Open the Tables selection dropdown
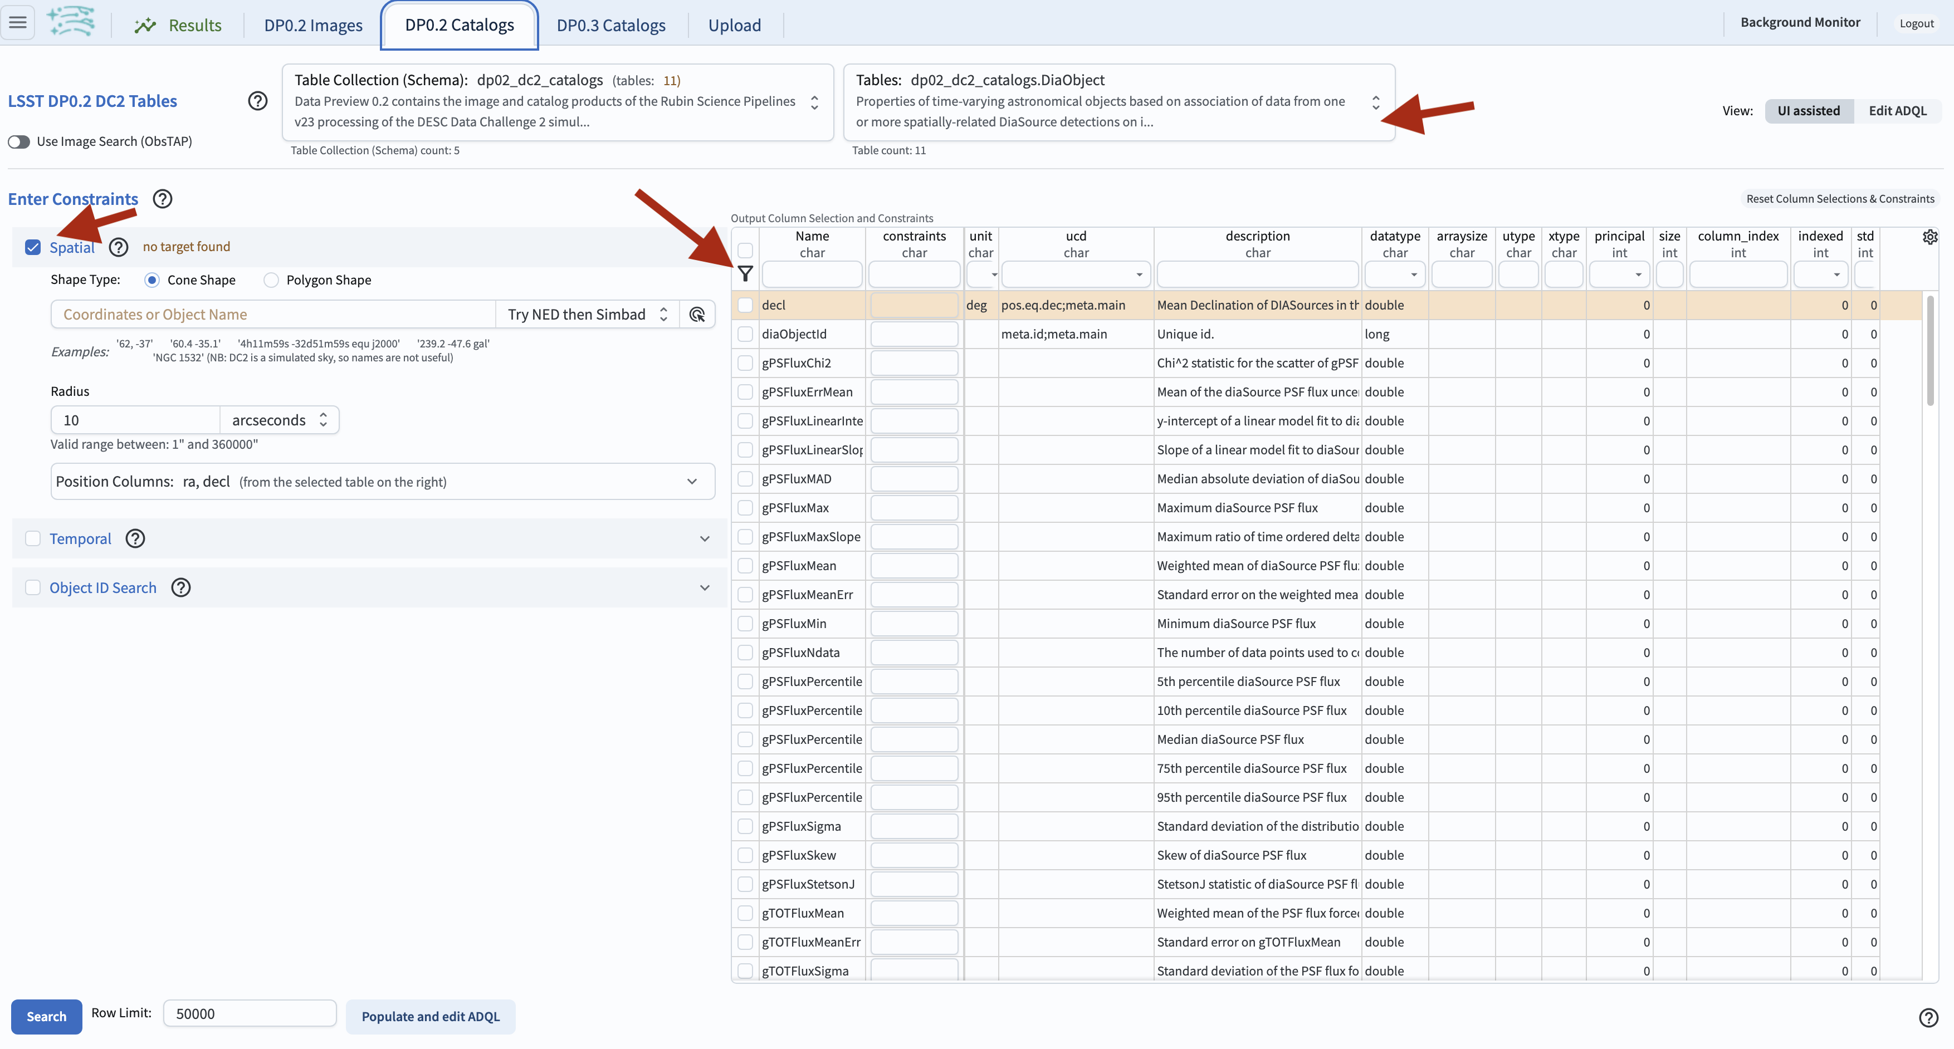 (x=1375, y=102)
